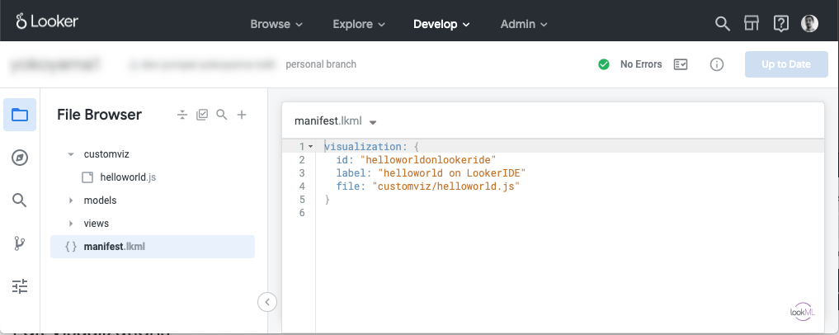Click the File Browser search icon
The height and width of the screenshot is (335, 839).
[x=222, y=115]
